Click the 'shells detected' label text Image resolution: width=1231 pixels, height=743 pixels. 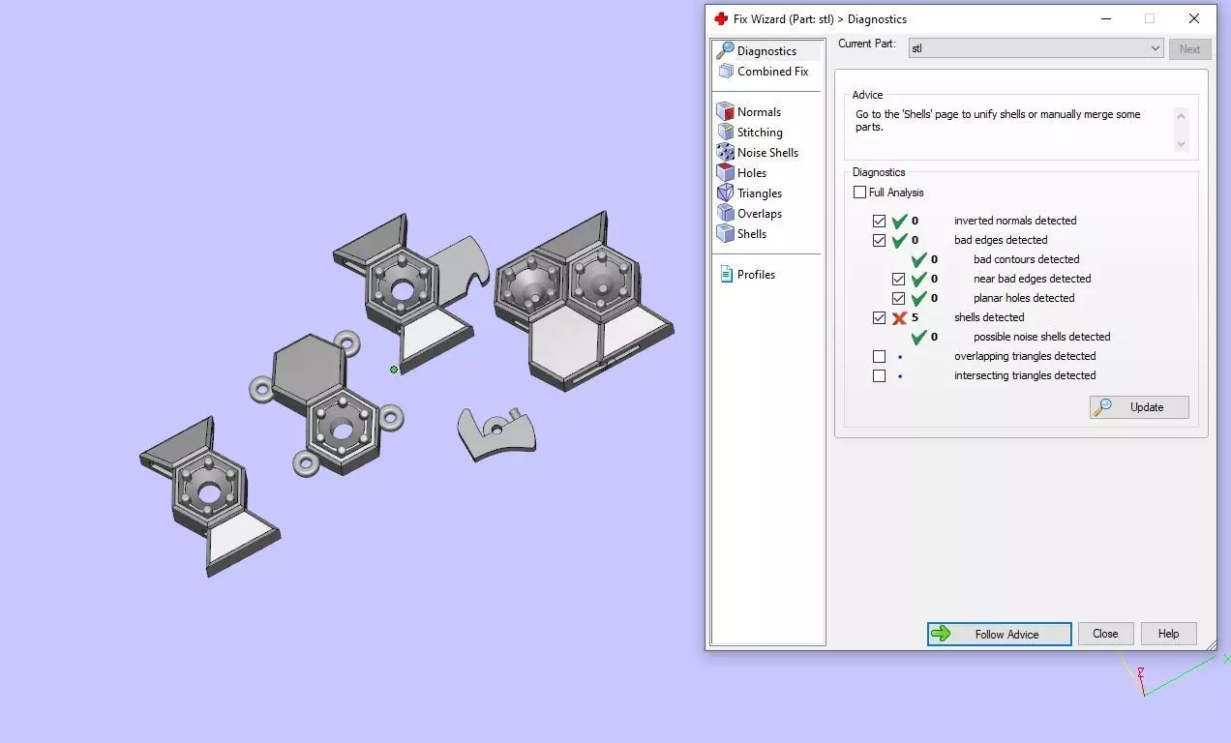pyautogui.click(x=989, y=317)
